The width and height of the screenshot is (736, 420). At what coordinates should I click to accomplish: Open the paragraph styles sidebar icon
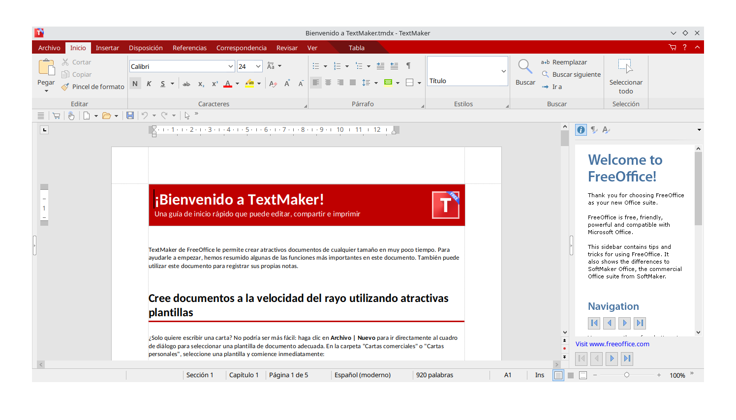(x=594, y=130)
